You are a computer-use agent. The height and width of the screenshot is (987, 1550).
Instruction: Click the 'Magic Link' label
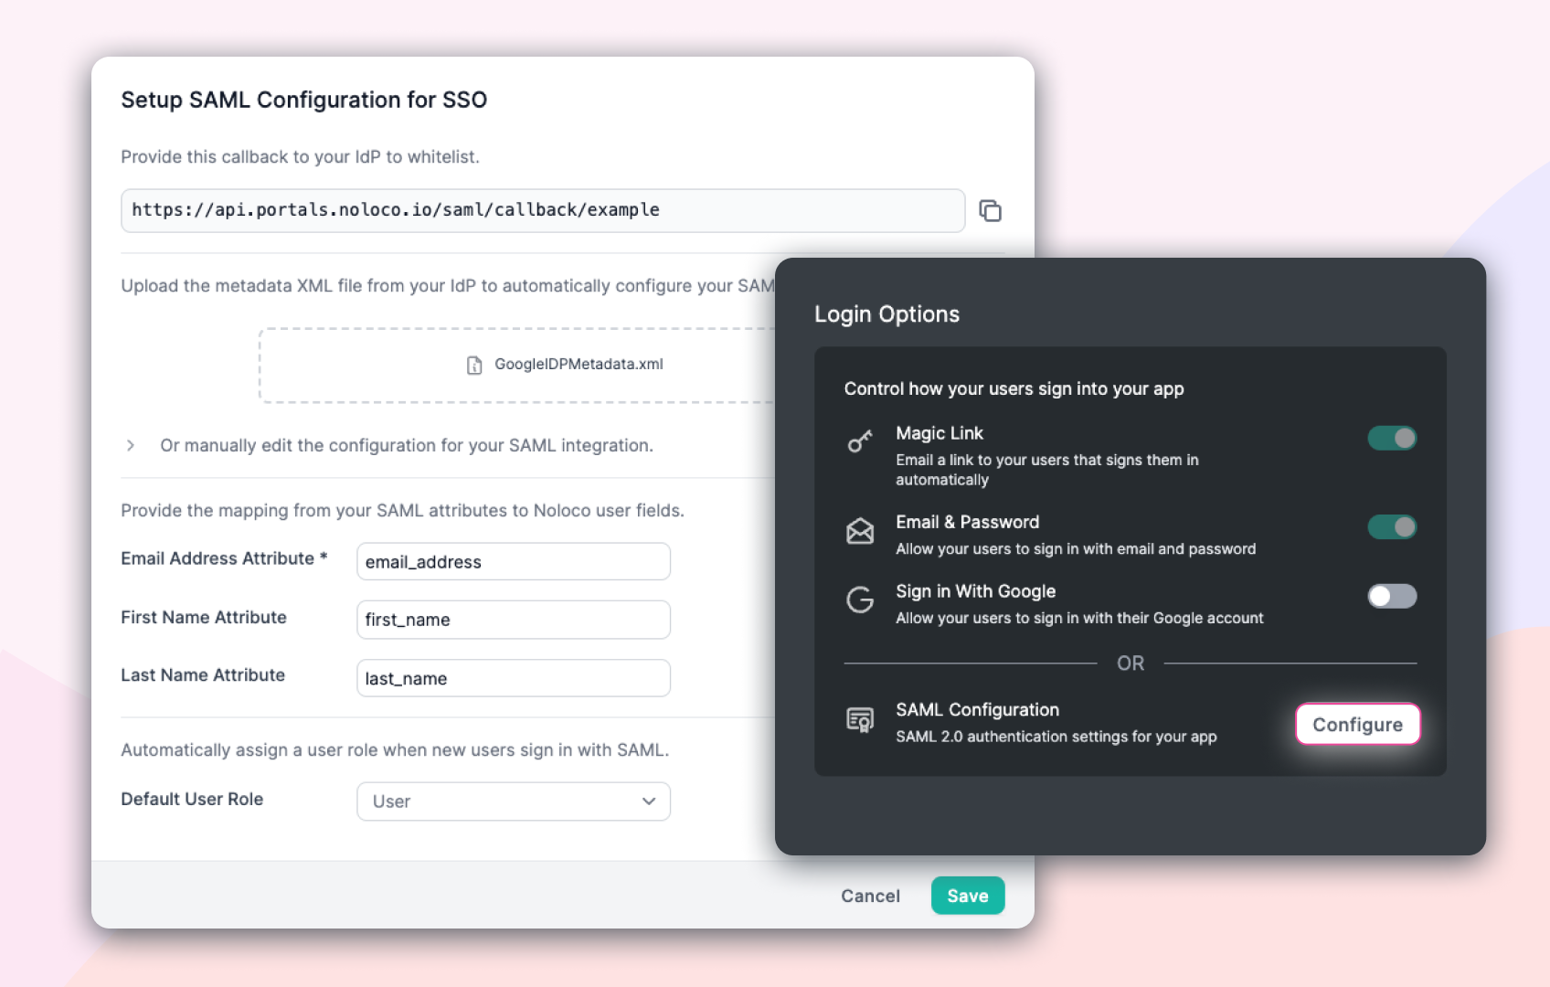[x=940, y=433]
